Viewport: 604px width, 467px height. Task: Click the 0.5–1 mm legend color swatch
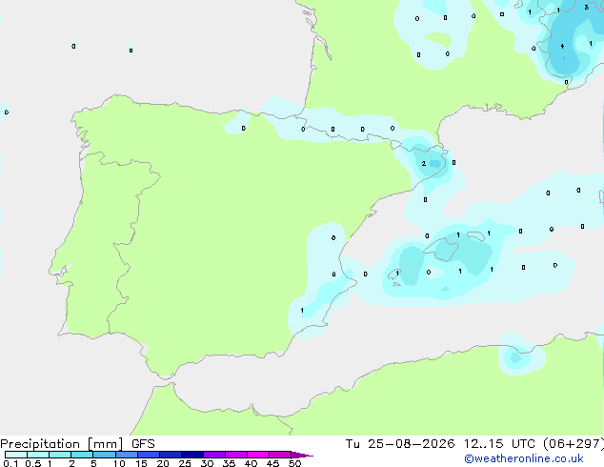(38, 455)
